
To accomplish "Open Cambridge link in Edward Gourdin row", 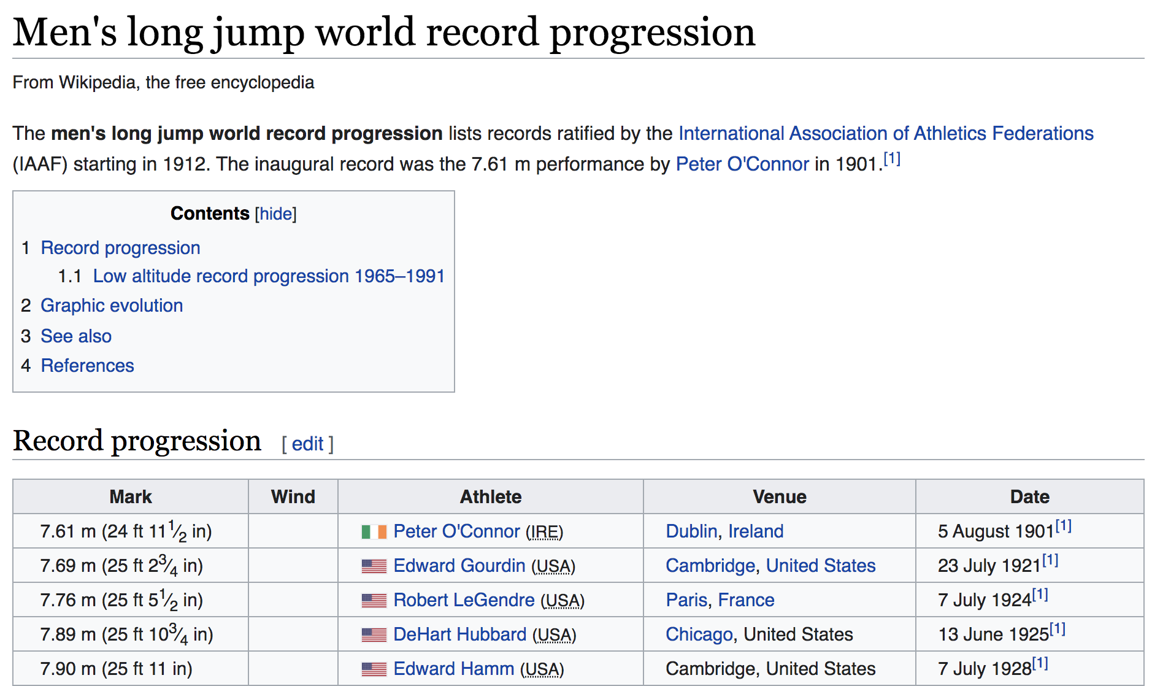I will pos(710,566).
